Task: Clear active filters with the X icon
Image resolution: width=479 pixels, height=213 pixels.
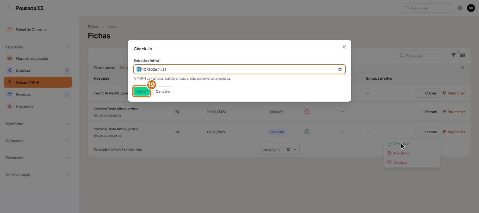Action: click(463, 68)
